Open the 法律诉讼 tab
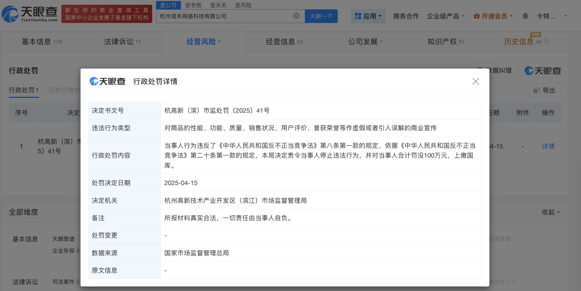581x291 pixels. point(119,41)
